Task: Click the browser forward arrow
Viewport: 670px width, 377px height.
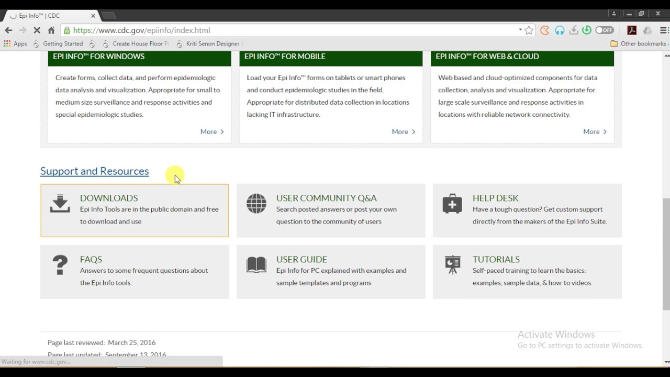Action: click(23, 30)
